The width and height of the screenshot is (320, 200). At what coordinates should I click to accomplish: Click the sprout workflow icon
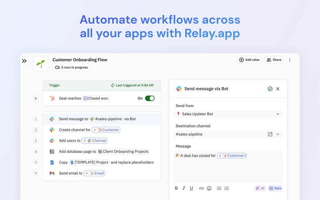click(x=41, y=64)
